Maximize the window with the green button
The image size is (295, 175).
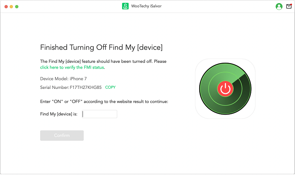17,7
